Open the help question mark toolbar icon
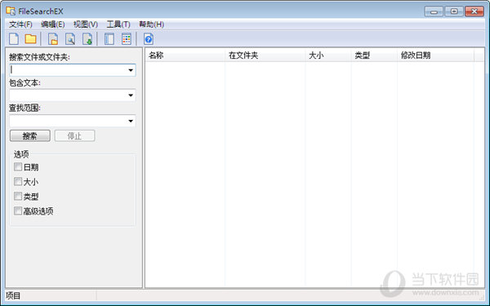This screenshot has height=306, width=490. pos(149,39)
